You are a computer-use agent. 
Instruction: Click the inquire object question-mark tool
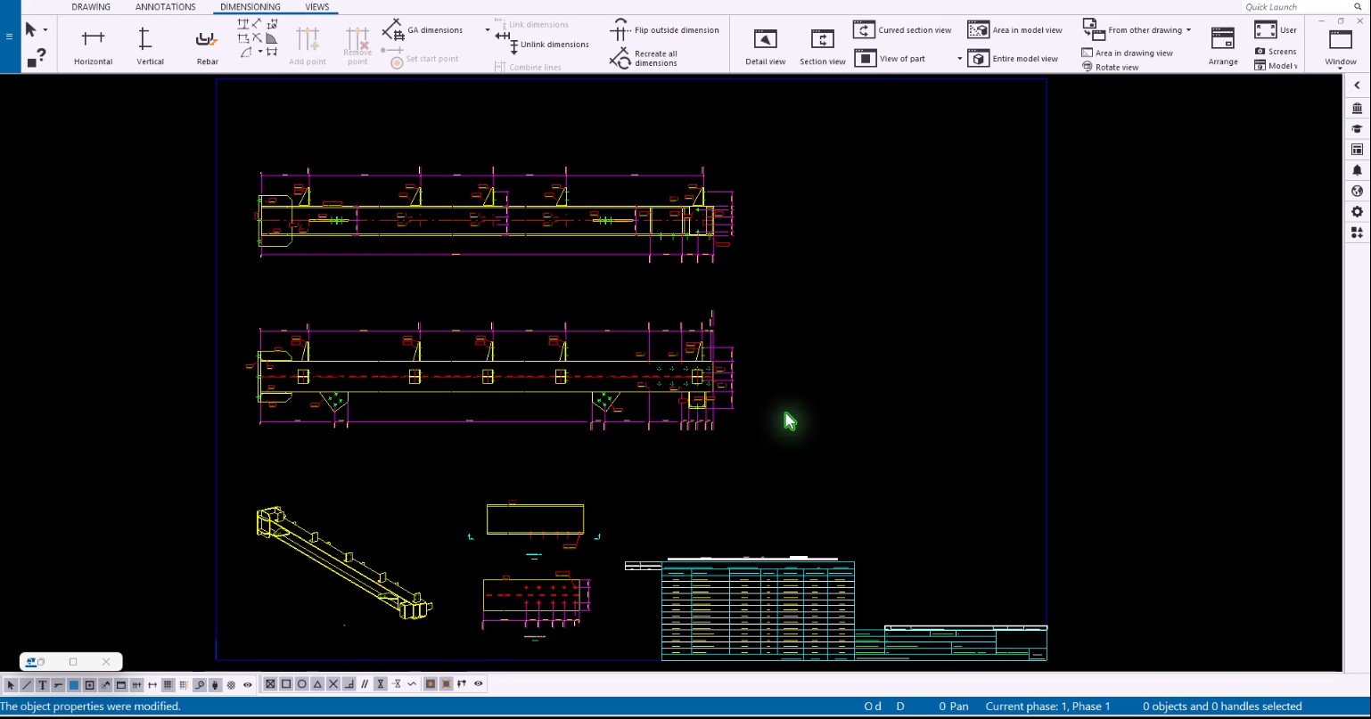pyautogui.click(x=37, y=58)
